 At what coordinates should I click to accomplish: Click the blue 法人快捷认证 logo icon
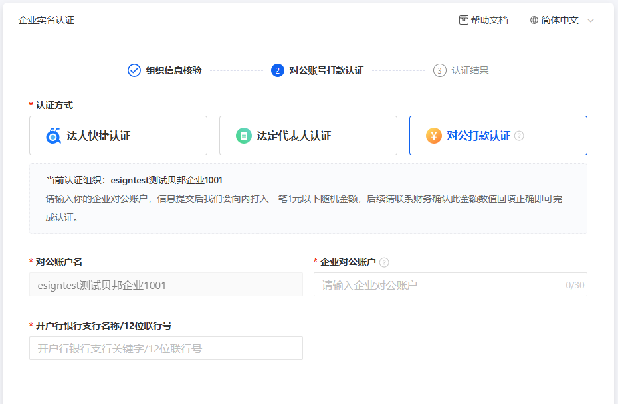tap(53, 136)
